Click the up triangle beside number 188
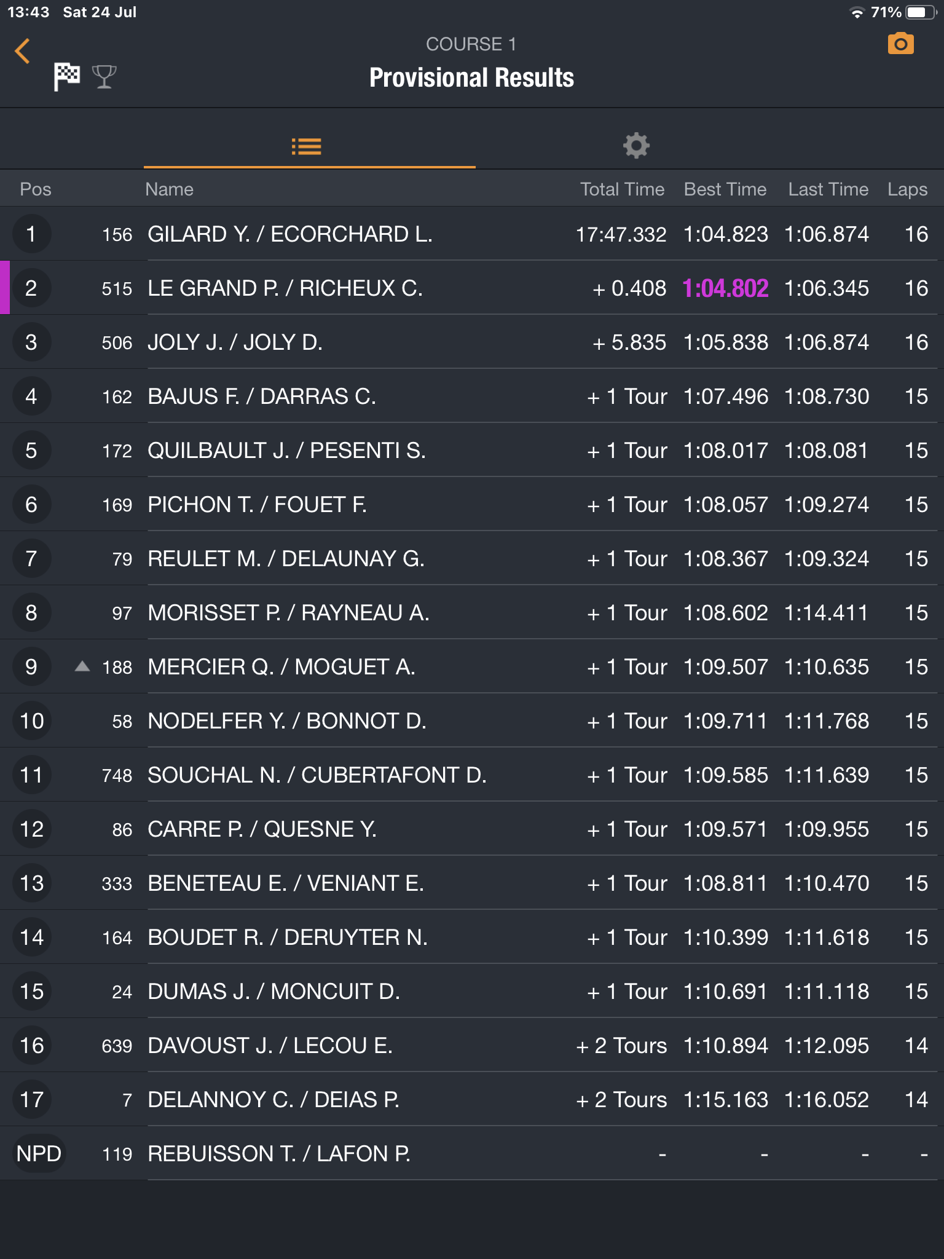 82,666
